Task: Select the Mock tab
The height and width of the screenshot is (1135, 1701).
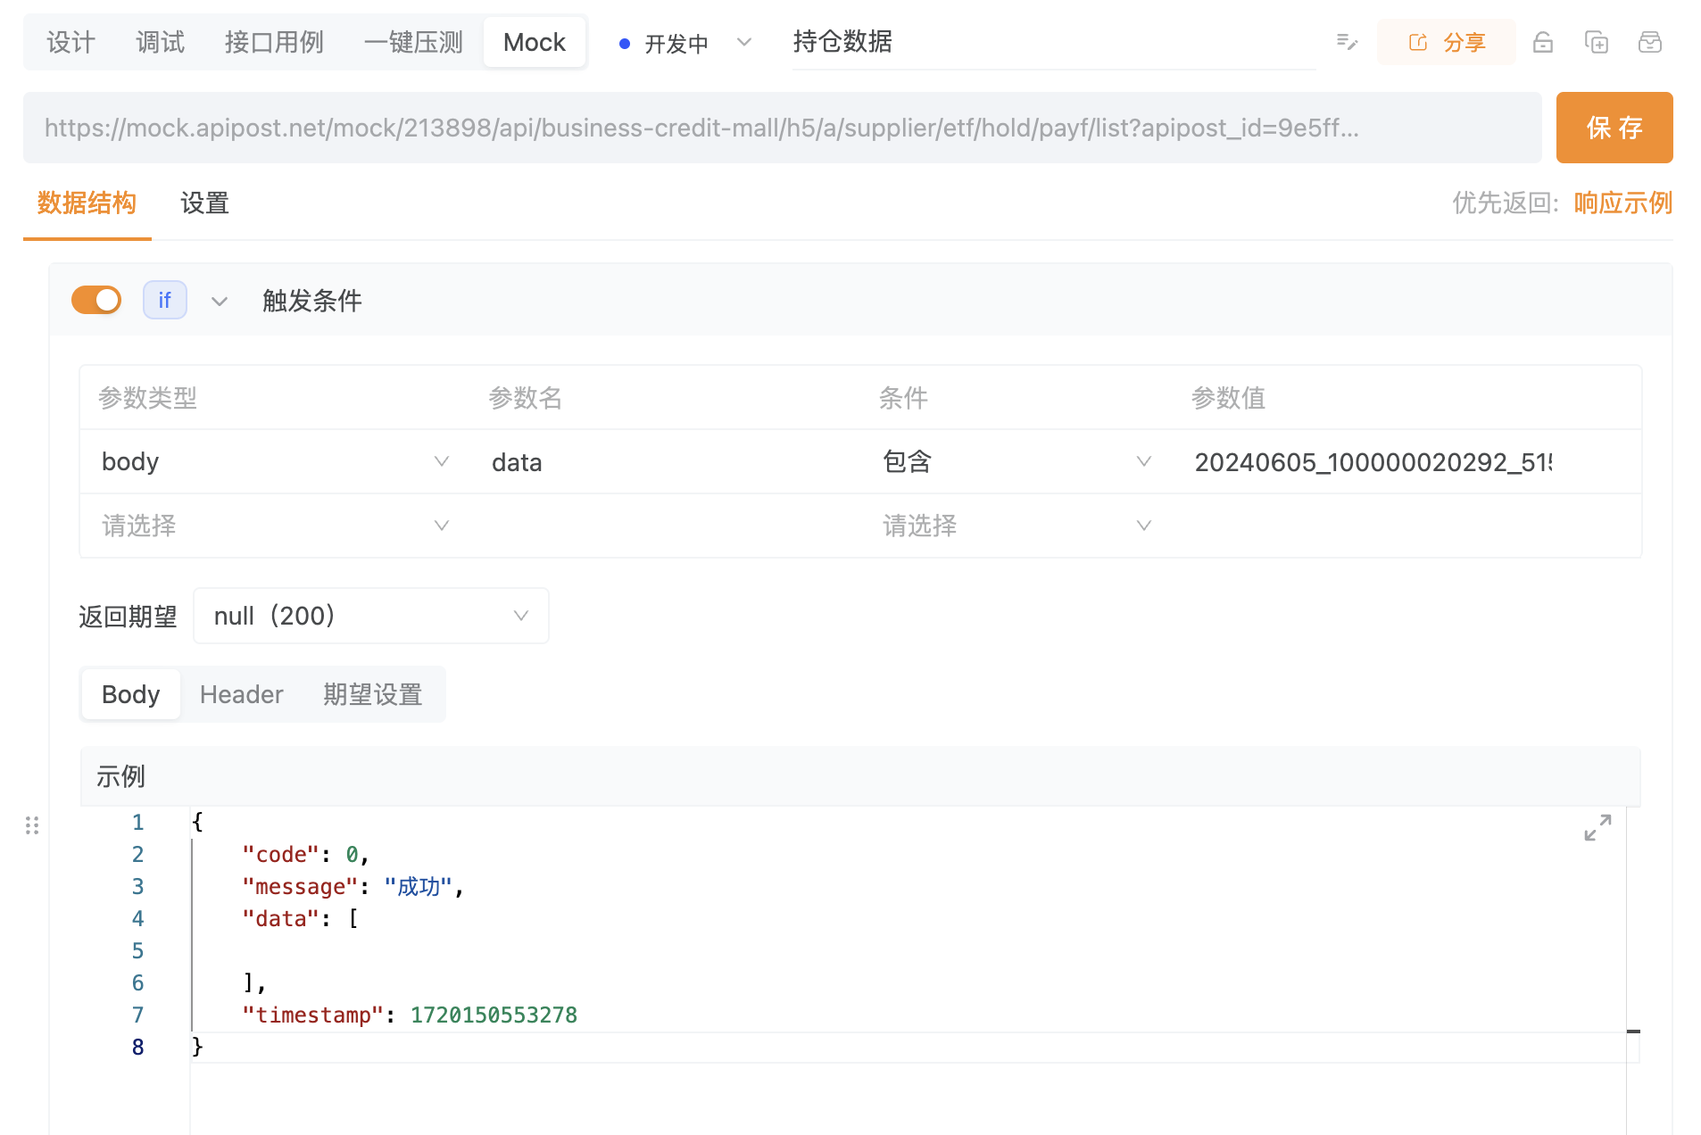Action: (x=535, y=42)
